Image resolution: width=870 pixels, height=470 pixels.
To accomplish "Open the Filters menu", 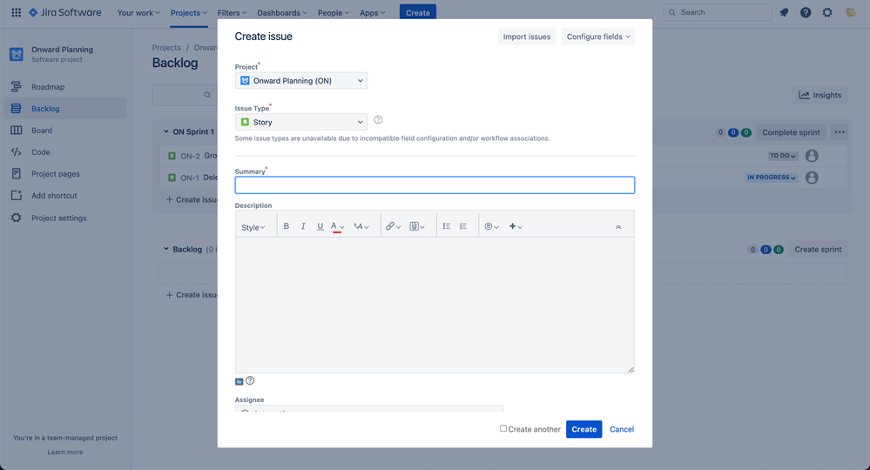I will point(232,13).
